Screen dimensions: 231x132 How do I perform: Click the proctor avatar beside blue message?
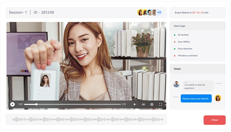(x=218, y=98)
